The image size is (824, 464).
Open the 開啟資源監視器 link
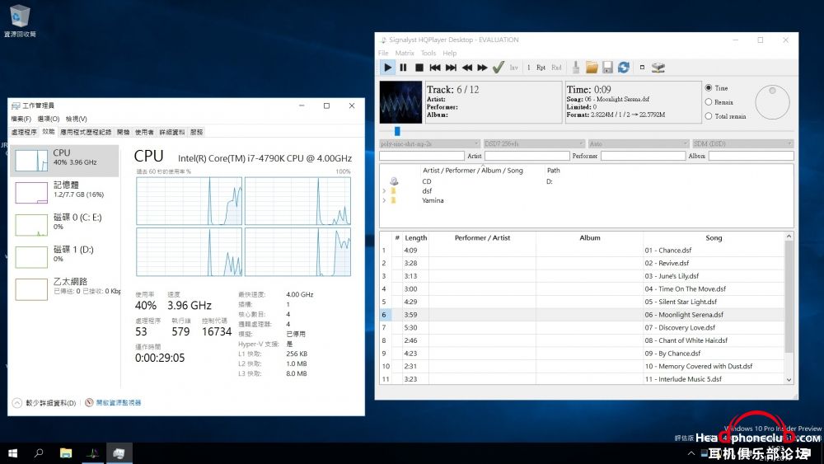point(113,402)
